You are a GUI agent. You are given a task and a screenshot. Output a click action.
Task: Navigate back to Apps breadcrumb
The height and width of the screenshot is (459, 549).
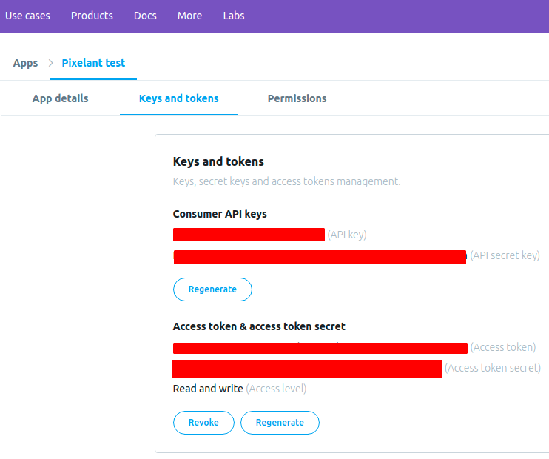click(x=25, y=63)
